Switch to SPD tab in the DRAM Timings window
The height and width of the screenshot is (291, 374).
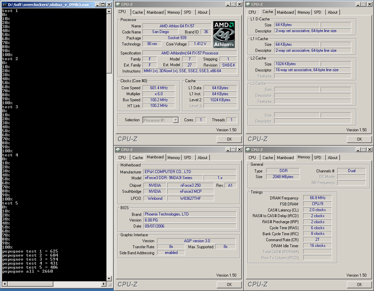point(318,158)
